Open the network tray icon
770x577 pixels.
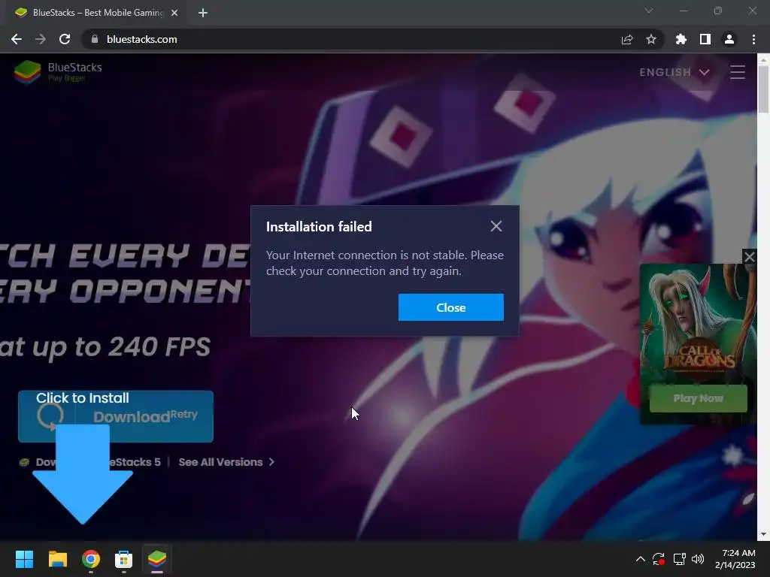tap(679, 559)
